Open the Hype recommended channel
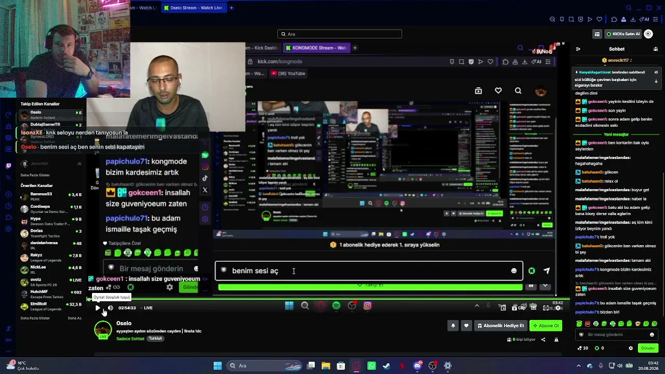This screenshot has width=665, height=374. (51, 221)
